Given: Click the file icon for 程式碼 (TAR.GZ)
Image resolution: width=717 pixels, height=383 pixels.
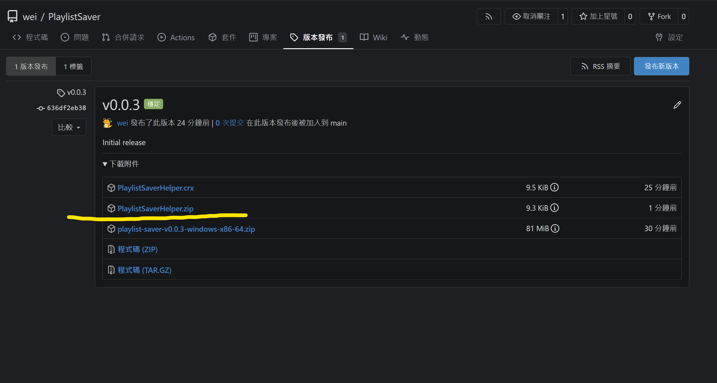Looking at the screenshot, I should point(111,270).
